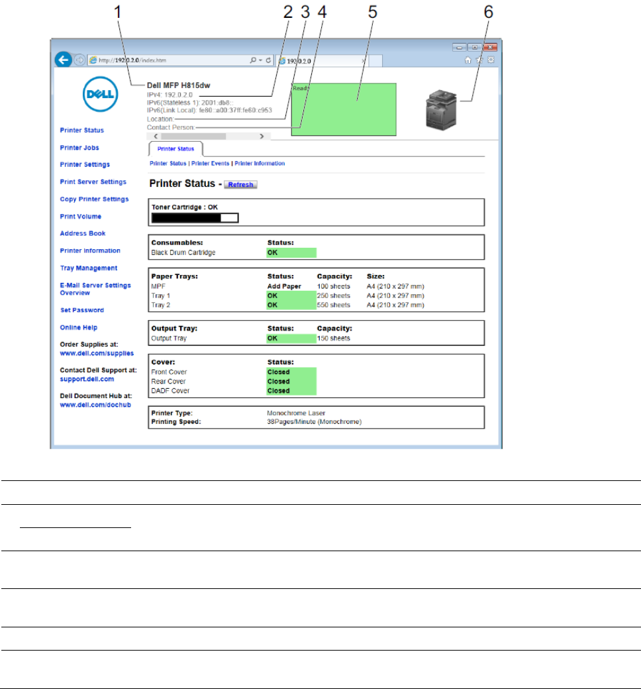
Task: Open Print Volume link
Action: click(x=80, y=217)
